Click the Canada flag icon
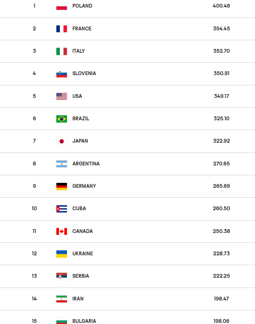The width and height of the screenshot is (255, 324). (x=61, y=231)
